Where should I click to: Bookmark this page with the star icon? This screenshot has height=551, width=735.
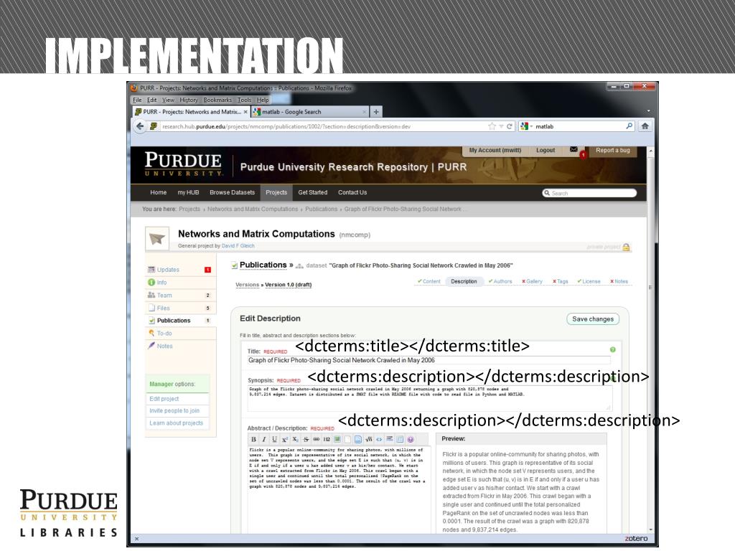pos(492,126)
